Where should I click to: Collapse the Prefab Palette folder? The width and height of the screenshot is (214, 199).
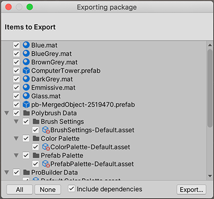click(16, 155)
